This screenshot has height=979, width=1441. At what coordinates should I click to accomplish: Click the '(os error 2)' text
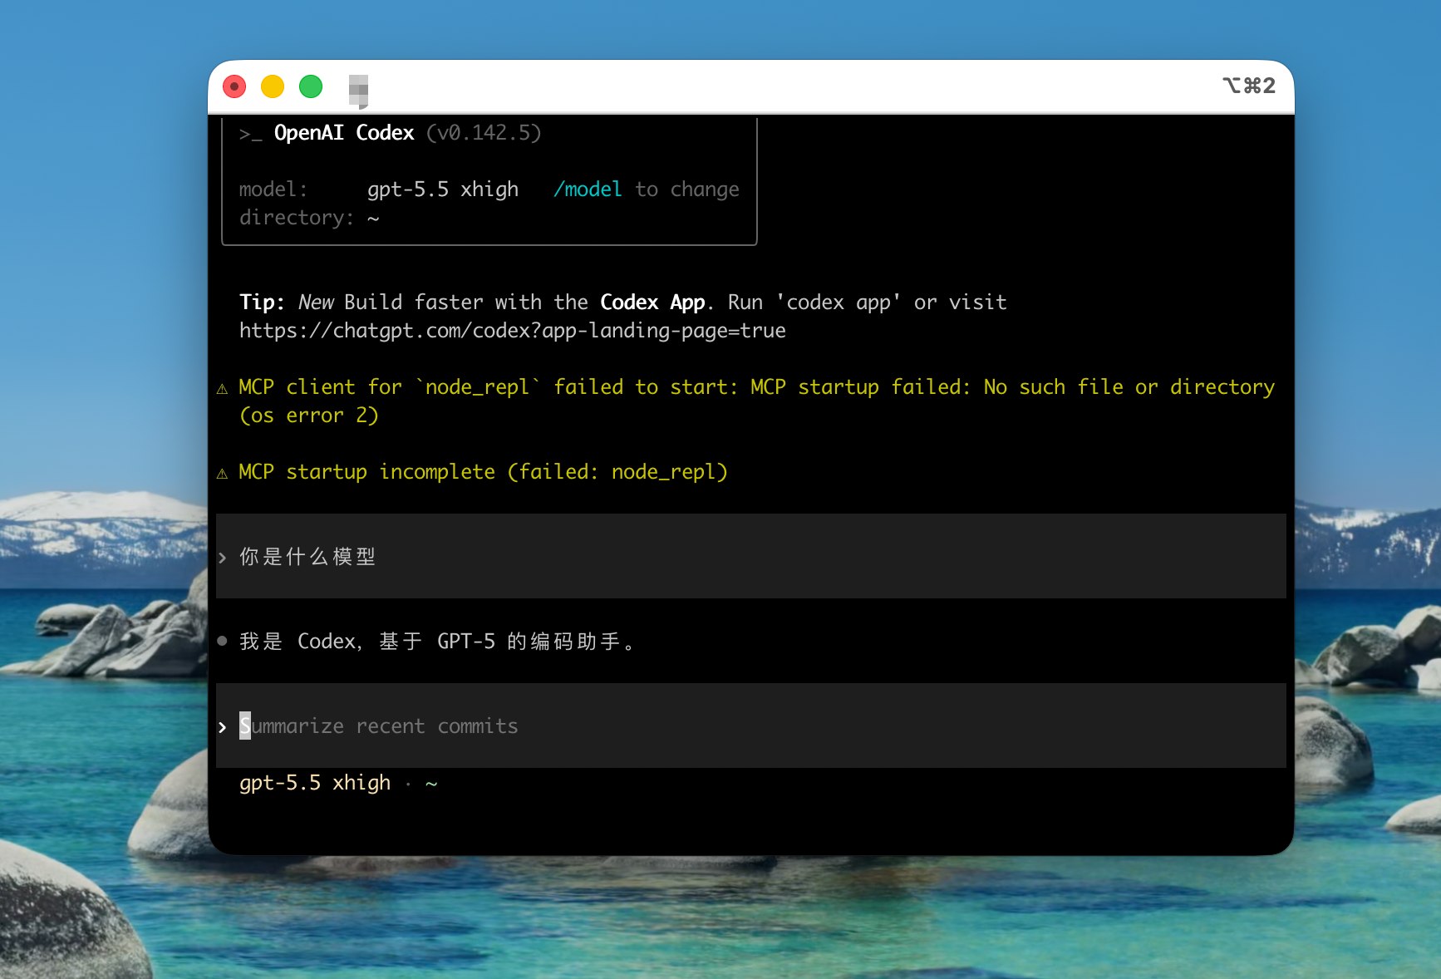[309, 416]
